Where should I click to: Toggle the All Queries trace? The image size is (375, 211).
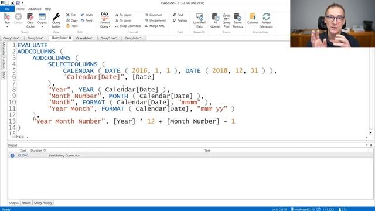point(215,21)
